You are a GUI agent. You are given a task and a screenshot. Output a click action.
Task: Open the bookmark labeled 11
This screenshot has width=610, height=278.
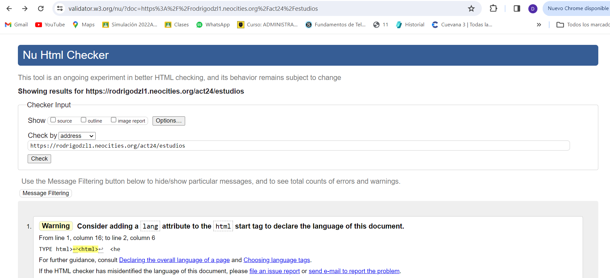381,25
